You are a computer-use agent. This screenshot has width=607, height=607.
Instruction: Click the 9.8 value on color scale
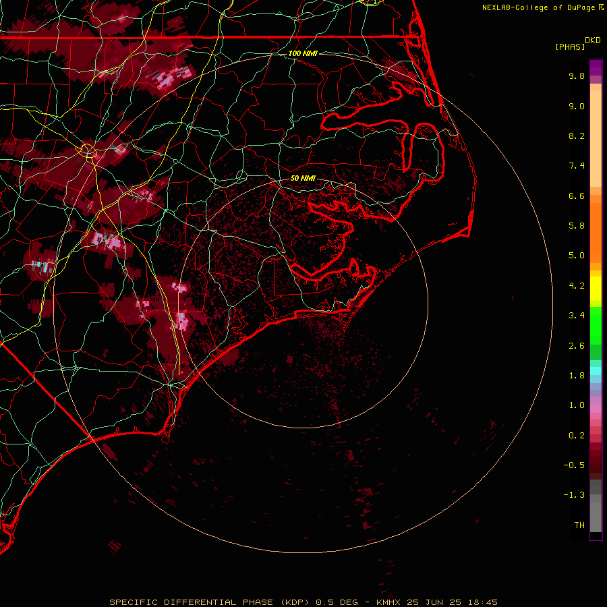point(577,76)
